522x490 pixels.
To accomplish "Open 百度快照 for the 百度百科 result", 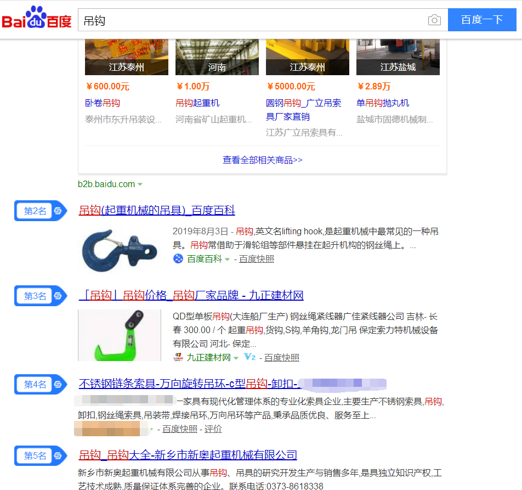I will click(257, 259).
